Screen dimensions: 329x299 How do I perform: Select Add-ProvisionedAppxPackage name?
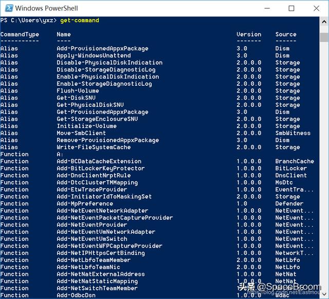102,48
